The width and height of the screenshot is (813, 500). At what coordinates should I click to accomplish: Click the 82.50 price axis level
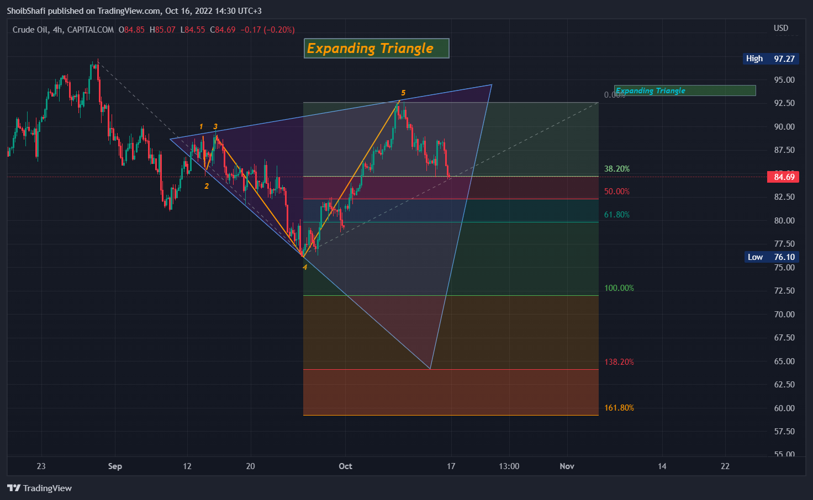pos(784,197)
